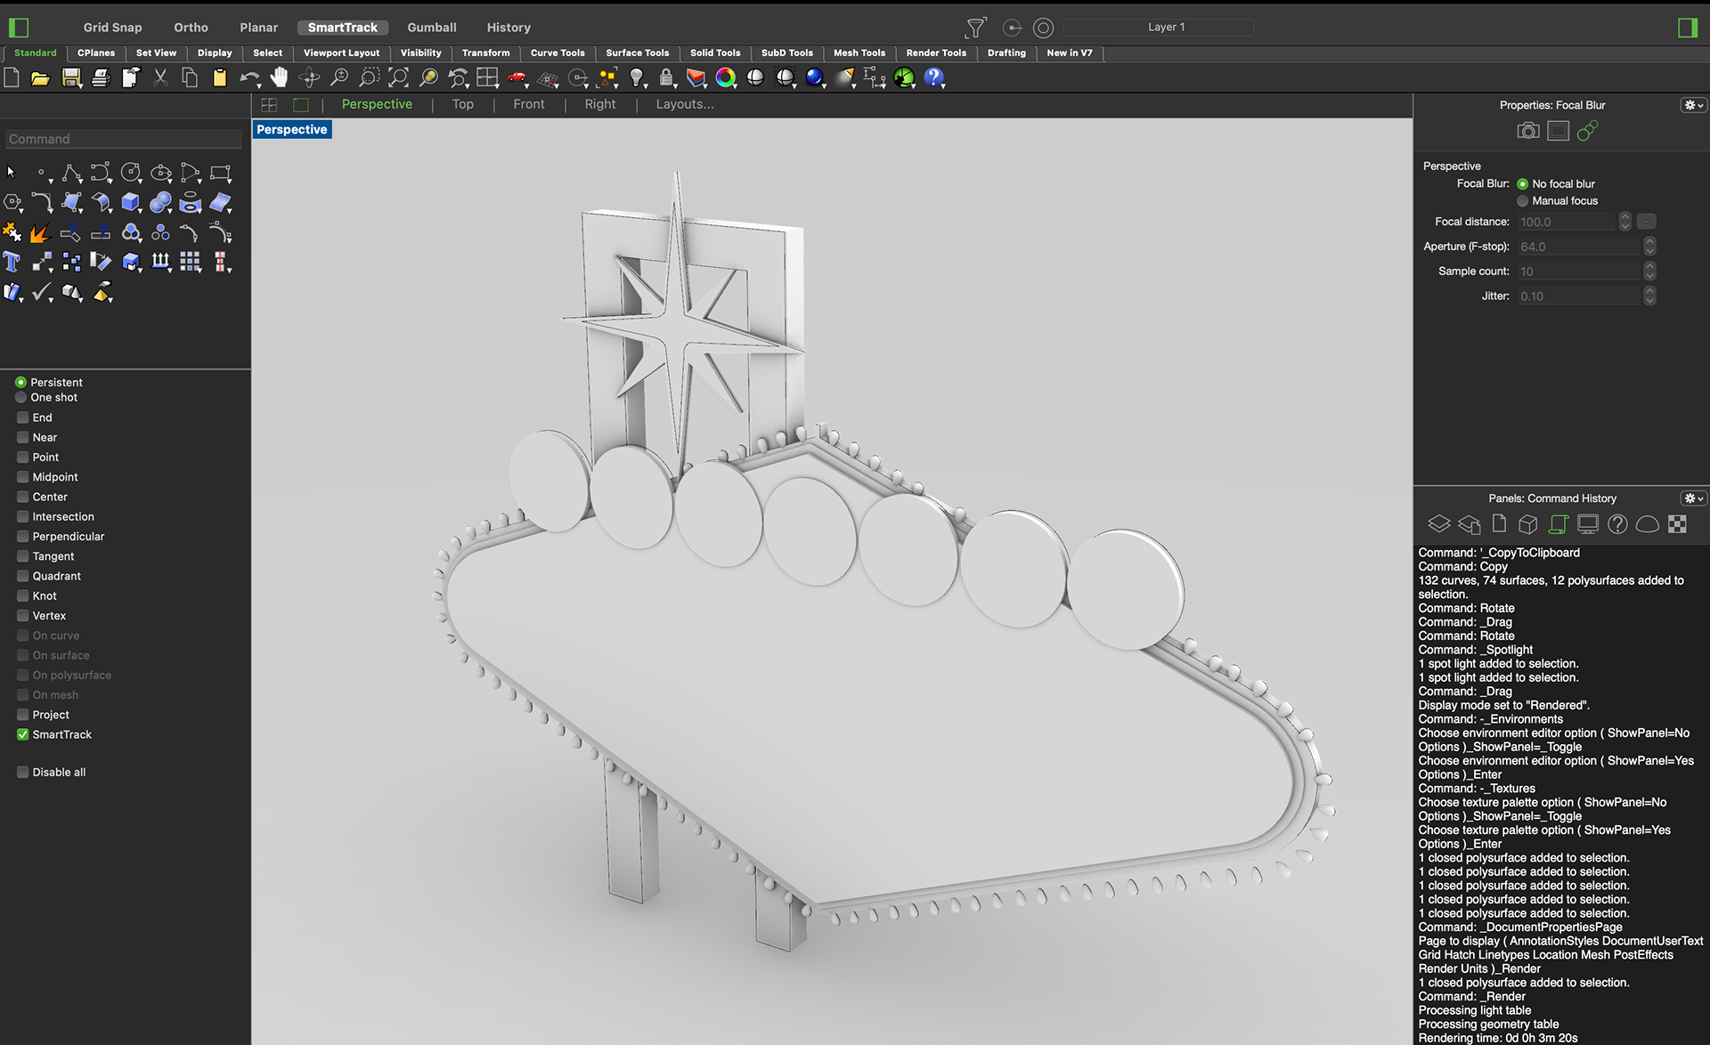Image resolution: width=1710 pixels, height=1045 pixels.
Task: Click the Paste clipboard icon
Action: click(219, 78)
